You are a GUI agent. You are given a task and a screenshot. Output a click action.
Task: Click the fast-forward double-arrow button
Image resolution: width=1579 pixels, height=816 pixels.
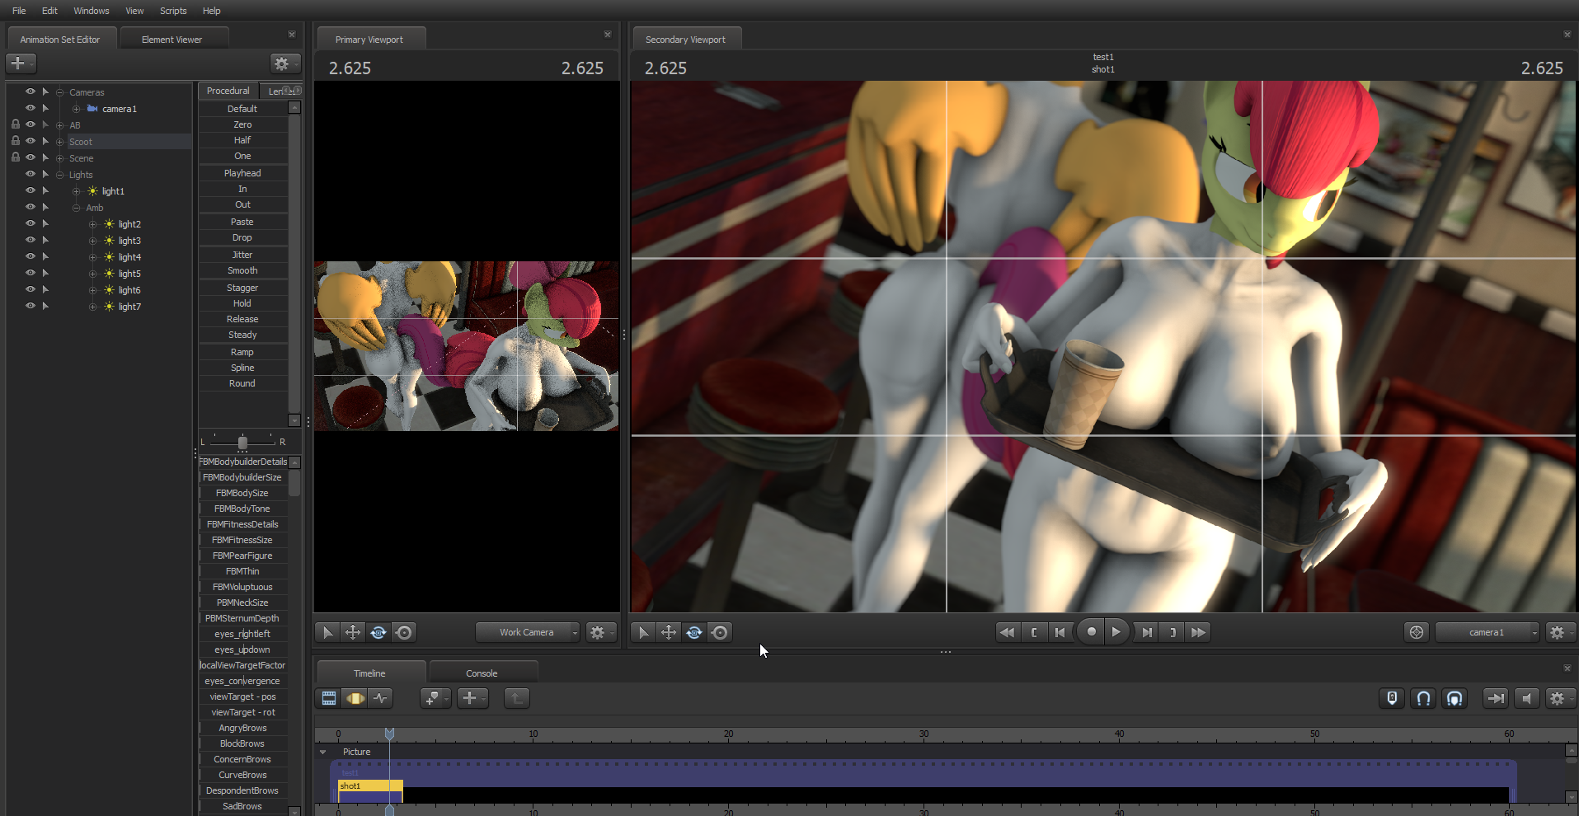[x=1199, y=632]
